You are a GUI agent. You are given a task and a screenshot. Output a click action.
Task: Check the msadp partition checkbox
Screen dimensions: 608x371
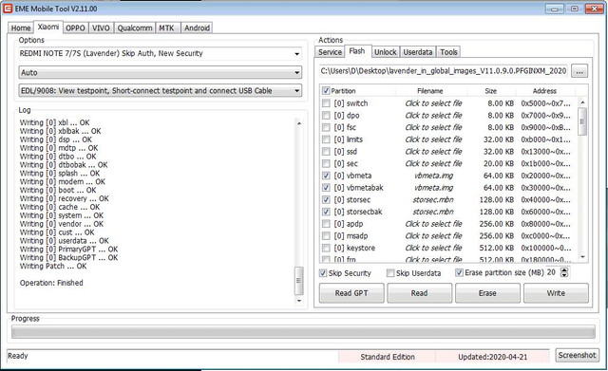[326, 236]
